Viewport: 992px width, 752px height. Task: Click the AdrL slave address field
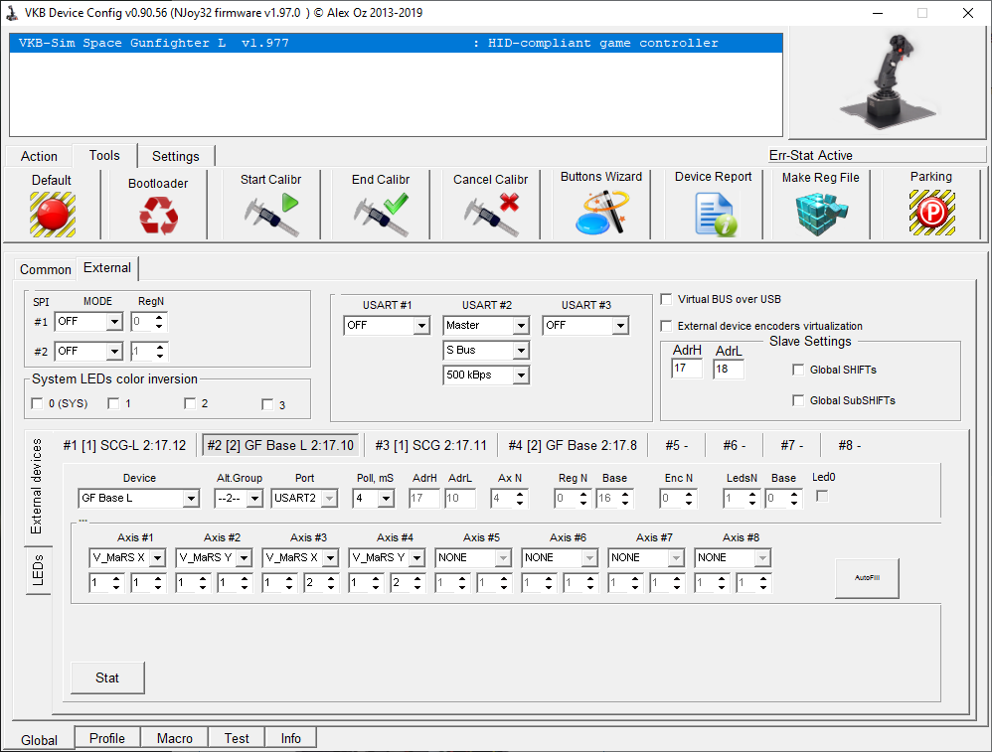[x=729, y=369]
